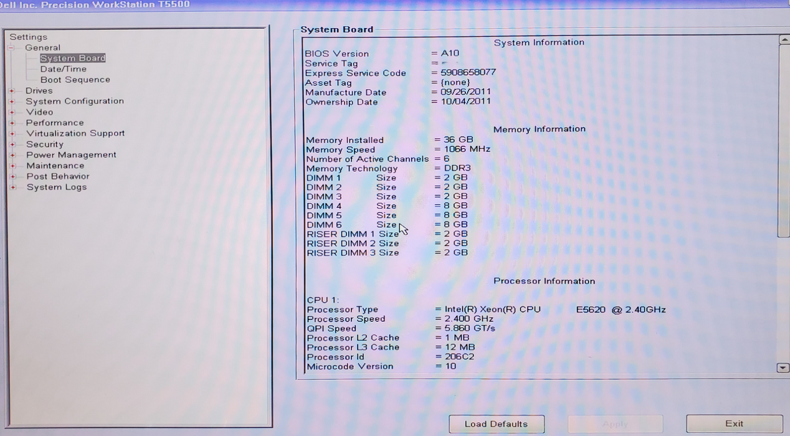Select the Video category label
This screenshot has width=790, height=436.
(39, 112)
